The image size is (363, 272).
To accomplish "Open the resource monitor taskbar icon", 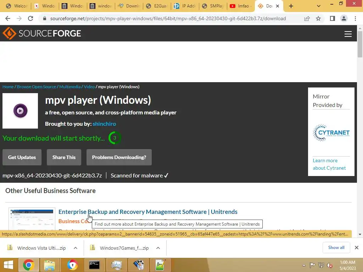I will click(x=116, y=265).
